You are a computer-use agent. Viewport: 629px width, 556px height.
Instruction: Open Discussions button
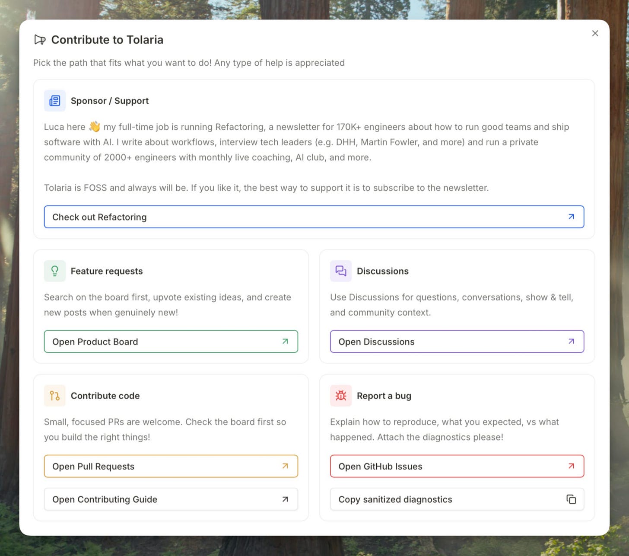[457, 342]
